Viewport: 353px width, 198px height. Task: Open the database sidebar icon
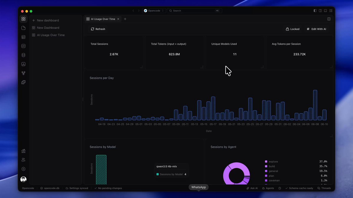coord(24,55)
